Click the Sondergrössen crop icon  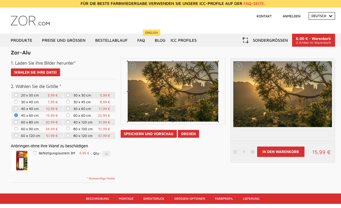(245, 40)
